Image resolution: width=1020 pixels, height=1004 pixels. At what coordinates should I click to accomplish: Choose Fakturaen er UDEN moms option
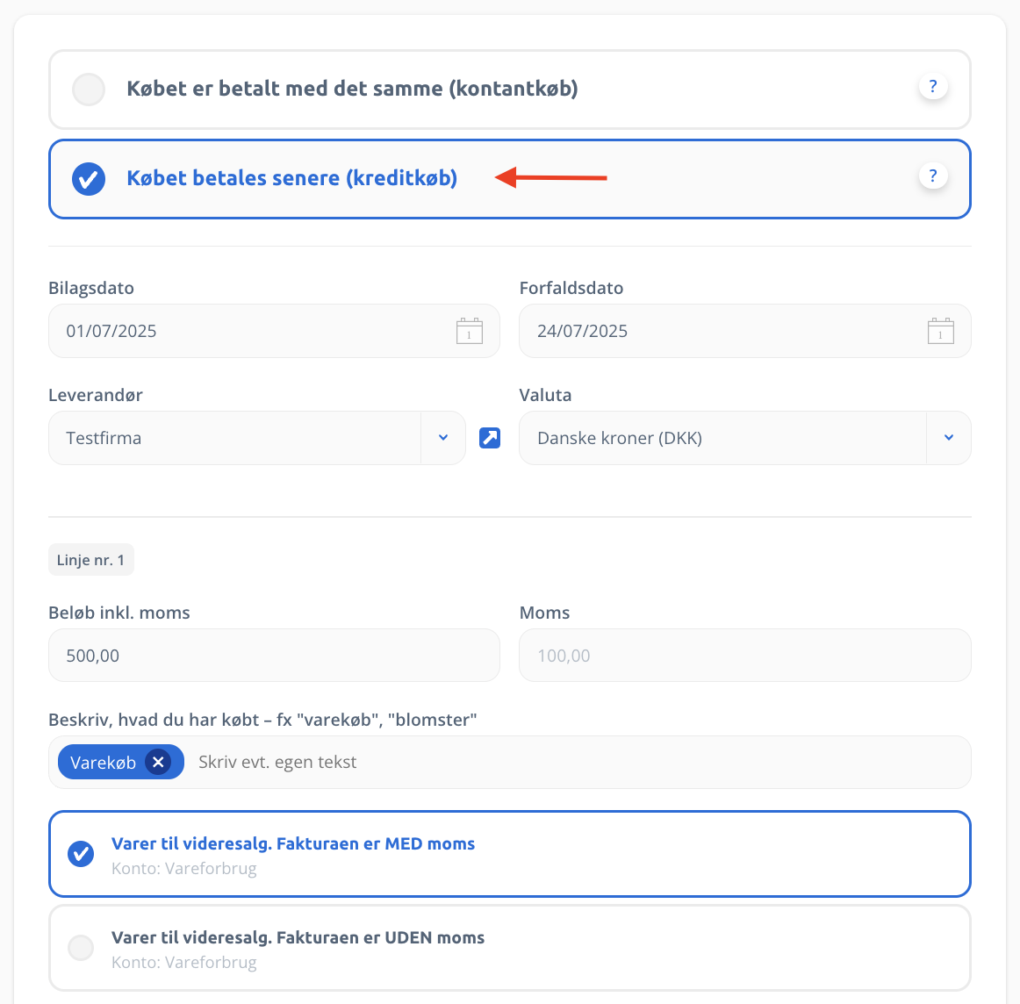point(510,948)
